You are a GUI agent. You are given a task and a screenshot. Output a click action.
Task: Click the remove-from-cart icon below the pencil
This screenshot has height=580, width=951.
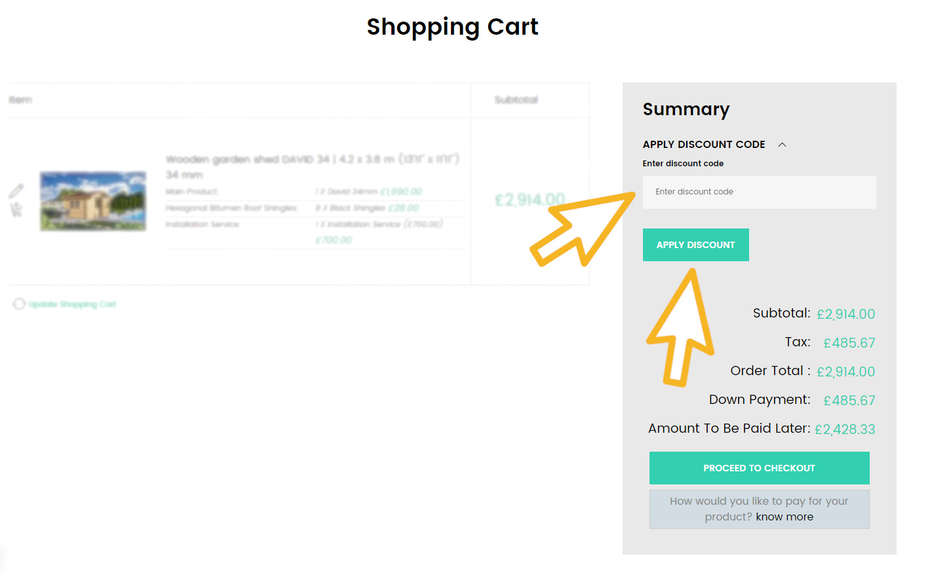pyautogui.click(x=16, y=210)
